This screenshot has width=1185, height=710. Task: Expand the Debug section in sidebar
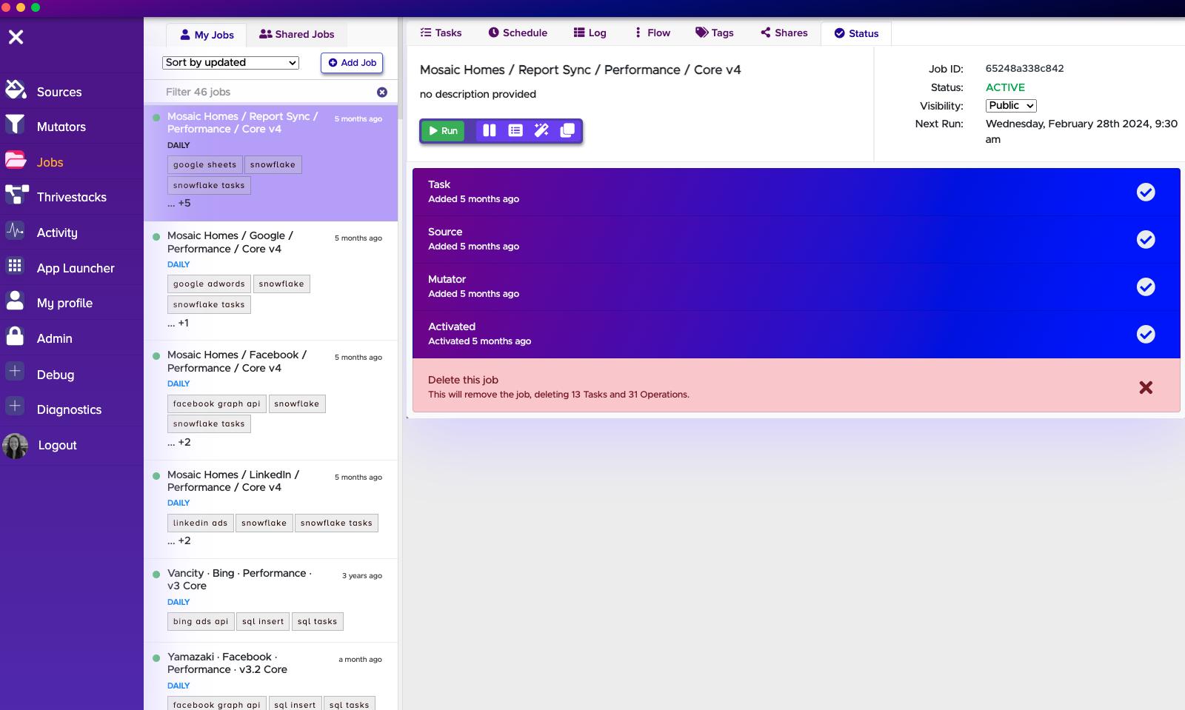click(55, 375)
